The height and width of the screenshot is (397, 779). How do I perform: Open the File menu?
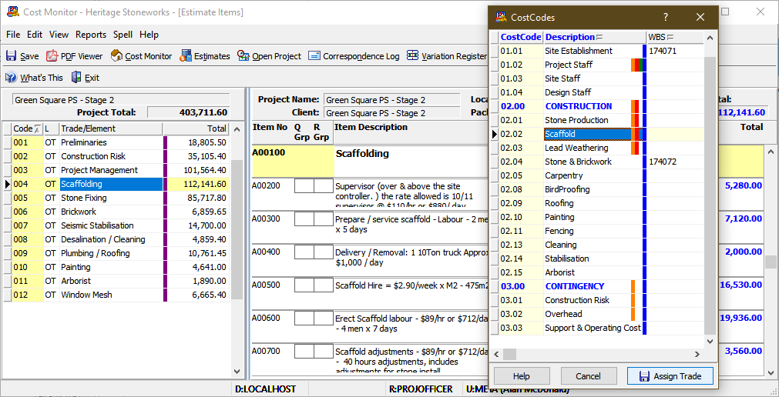coord(13,35)
